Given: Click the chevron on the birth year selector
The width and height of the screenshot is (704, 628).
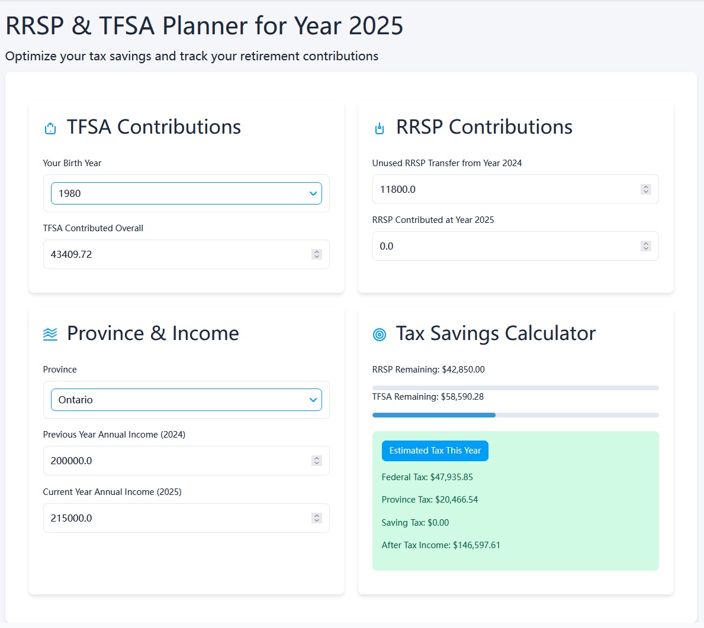Looking at the screenshot, I should coord(313,193).
